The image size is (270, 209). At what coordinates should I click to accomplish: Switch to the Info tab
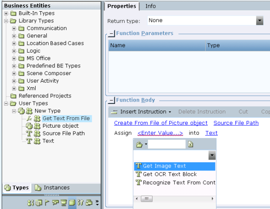click(151, 6)
